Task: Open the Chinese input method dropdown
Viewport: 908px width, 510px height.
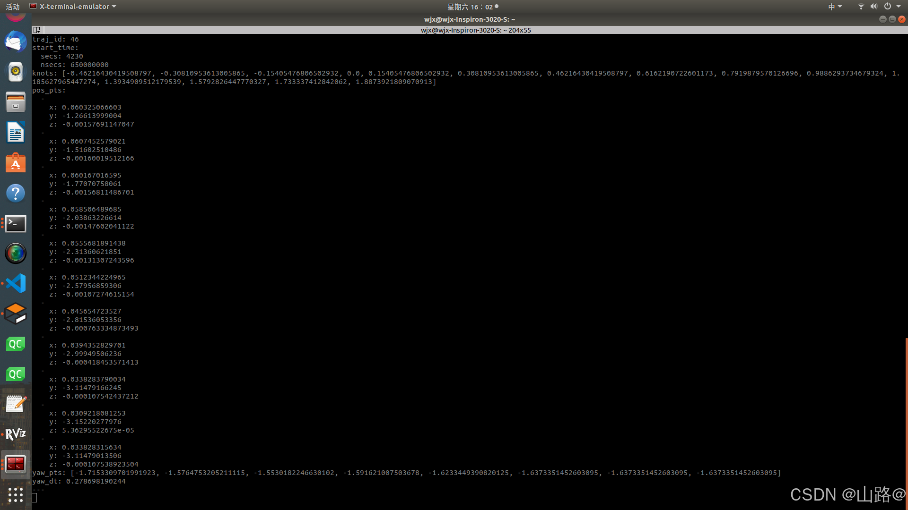Action: (x=835, y=7)
